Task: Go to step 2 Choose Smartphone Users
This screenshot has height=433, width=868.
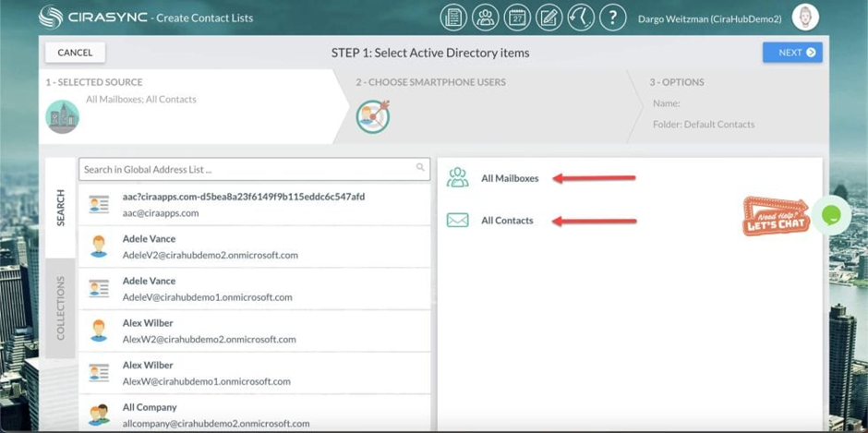Action: pos(488,106)
